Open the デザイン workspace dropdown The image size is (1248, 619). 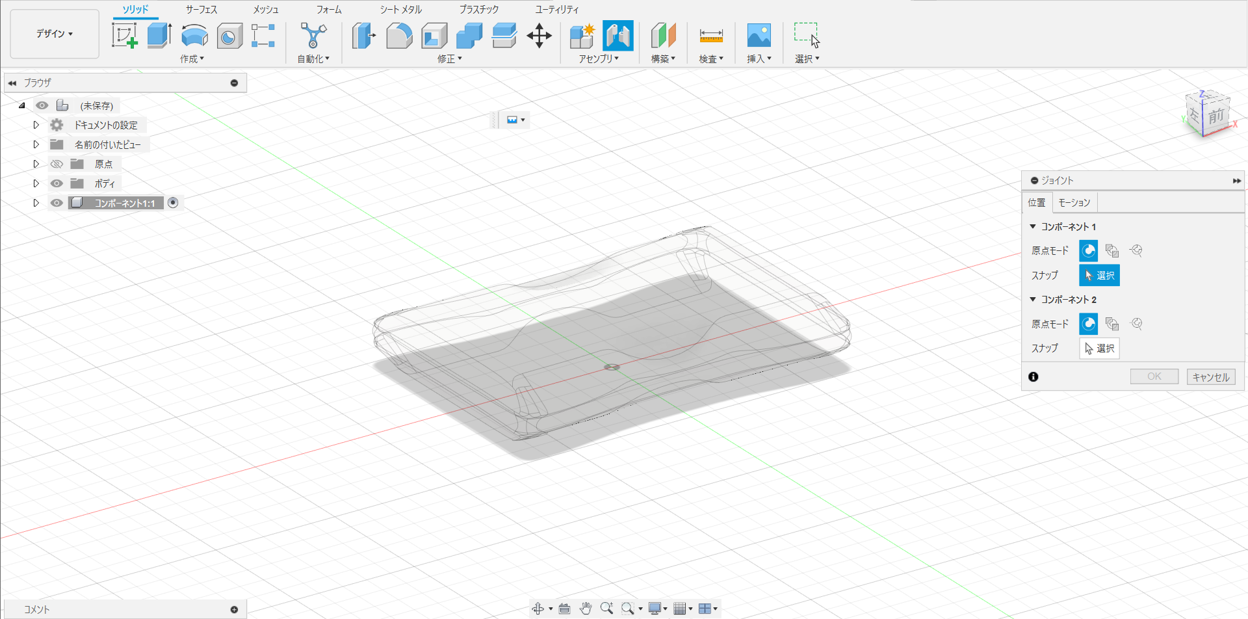tap(55, 34)
